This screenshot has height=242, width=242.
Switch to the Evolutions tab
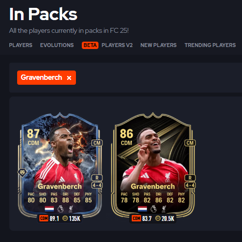[57, 45]
